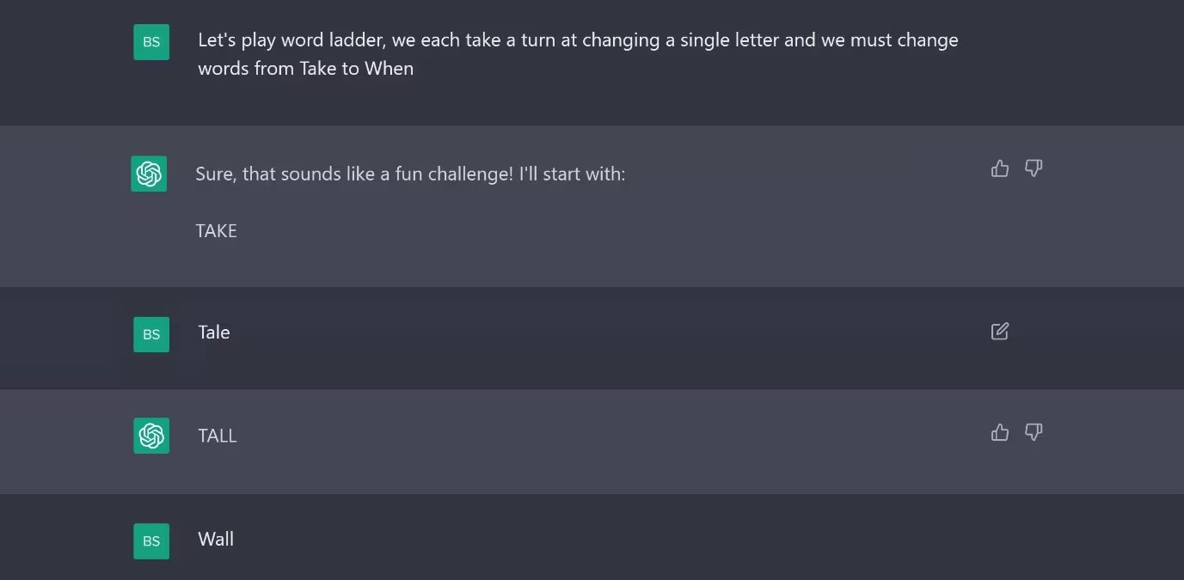Click the BS avatar next to Wall
1184x580 pixels.
(151, 541)
